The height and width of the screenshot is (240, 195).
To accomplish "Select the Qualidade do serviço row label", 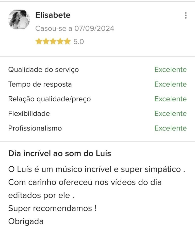I will coord(43,70).
